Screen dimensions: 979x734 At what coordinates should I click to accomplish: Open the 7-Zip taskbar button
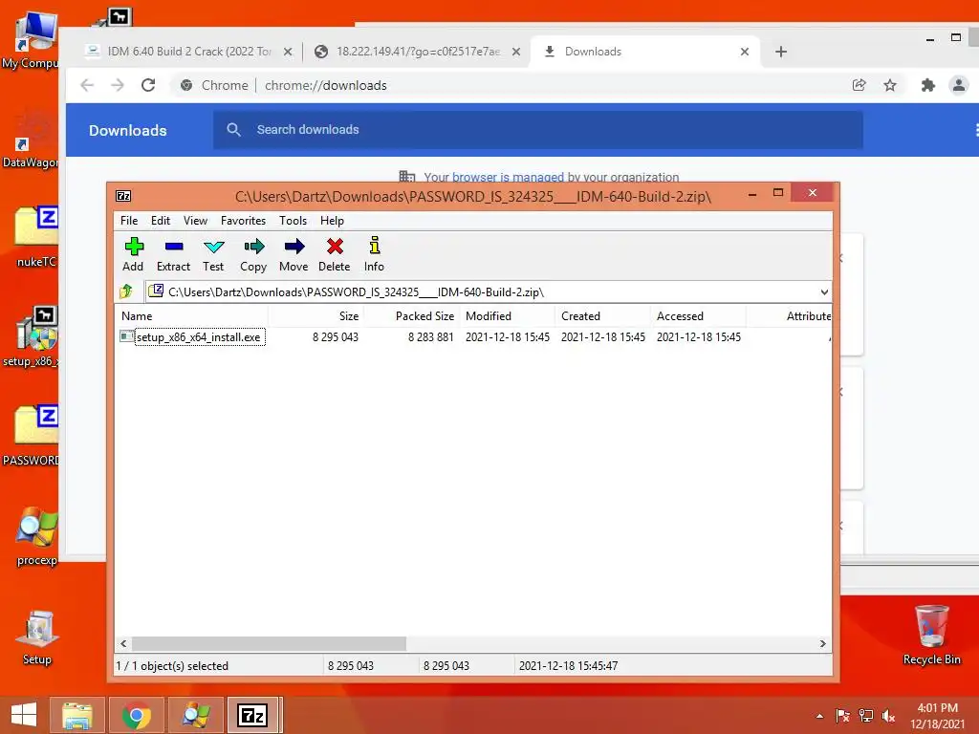pyautogui.click(x=253, y=715)
